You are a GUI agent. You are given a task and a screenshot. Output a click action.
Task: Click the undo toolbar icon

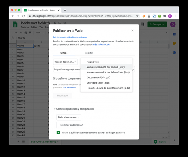(16, 33)
